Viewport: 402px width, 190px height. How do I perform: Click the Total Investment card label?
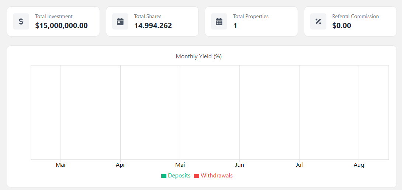coord(54,16)
